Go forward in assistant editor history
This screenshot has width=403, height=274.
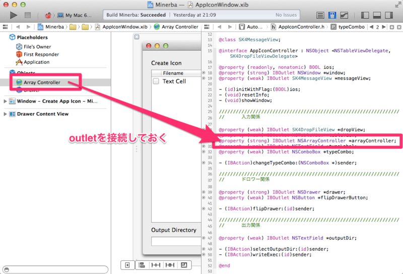point(230,27)
